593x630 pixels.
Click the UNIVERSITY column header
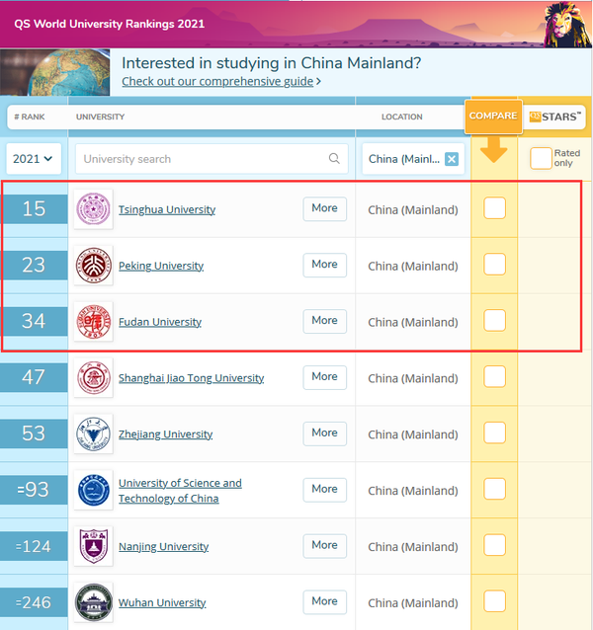(x=100, y=117)
